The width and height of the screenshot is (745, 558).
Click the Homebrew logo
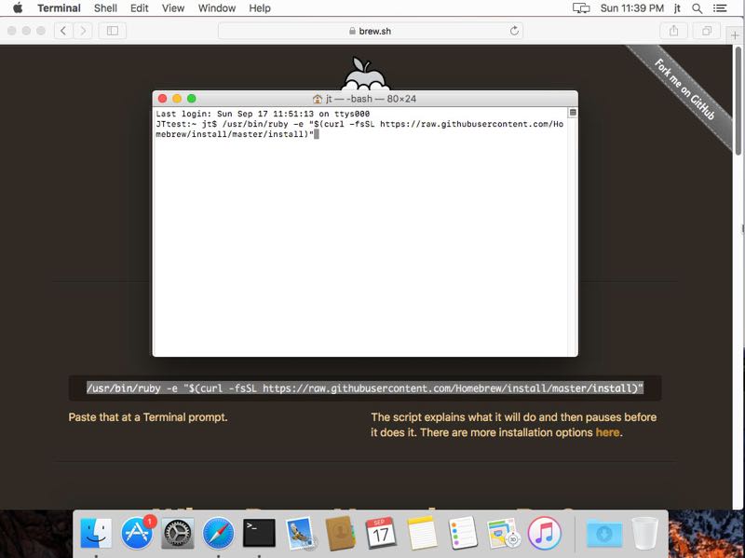[x=365, y=74]
